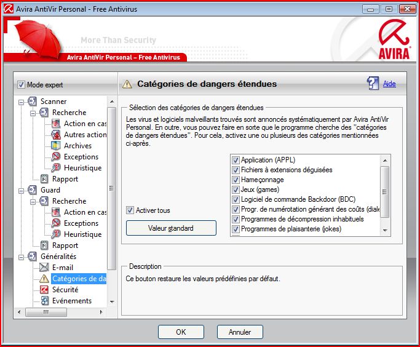Click tree horizontal scroll left arrow

pos(18,312)
